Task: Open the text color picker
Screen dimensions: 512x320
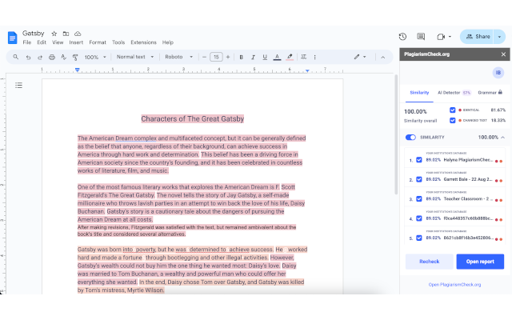Action: pyautogui.click(x=277, y=57)
